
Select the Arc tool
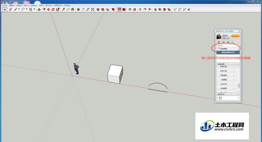coord(23,9)
